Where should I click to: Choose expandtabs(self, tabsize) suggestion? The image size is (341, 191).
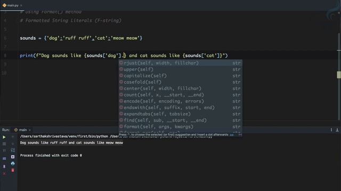pos(180,114)
